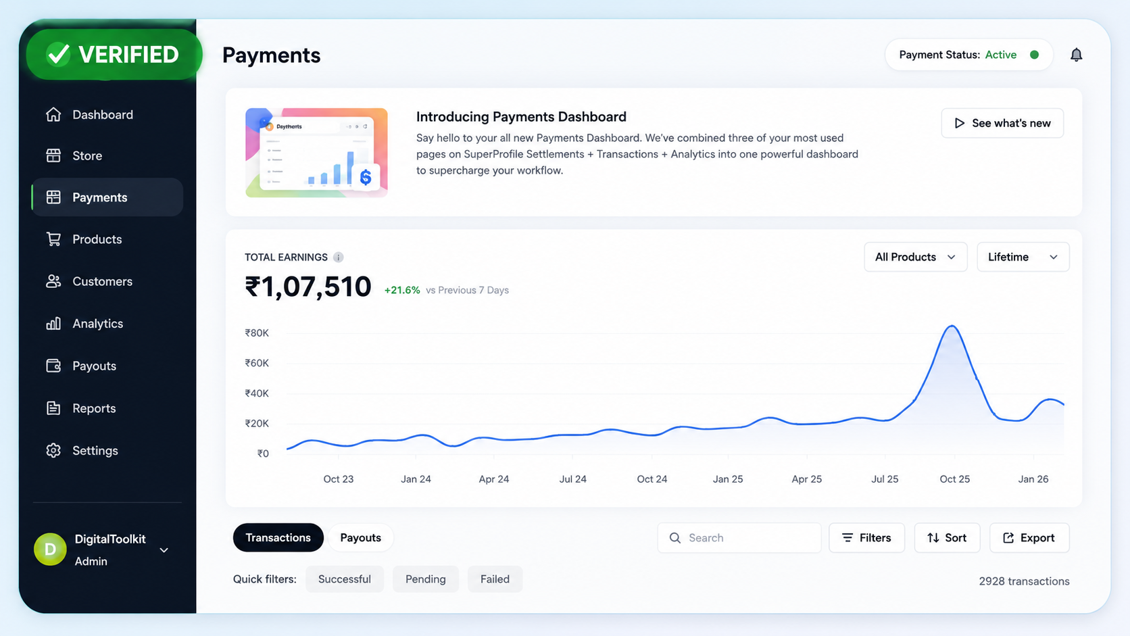Click the green Verified badge
The height and width of the screenshot is (636, 1130).
(x=114, y=54)
